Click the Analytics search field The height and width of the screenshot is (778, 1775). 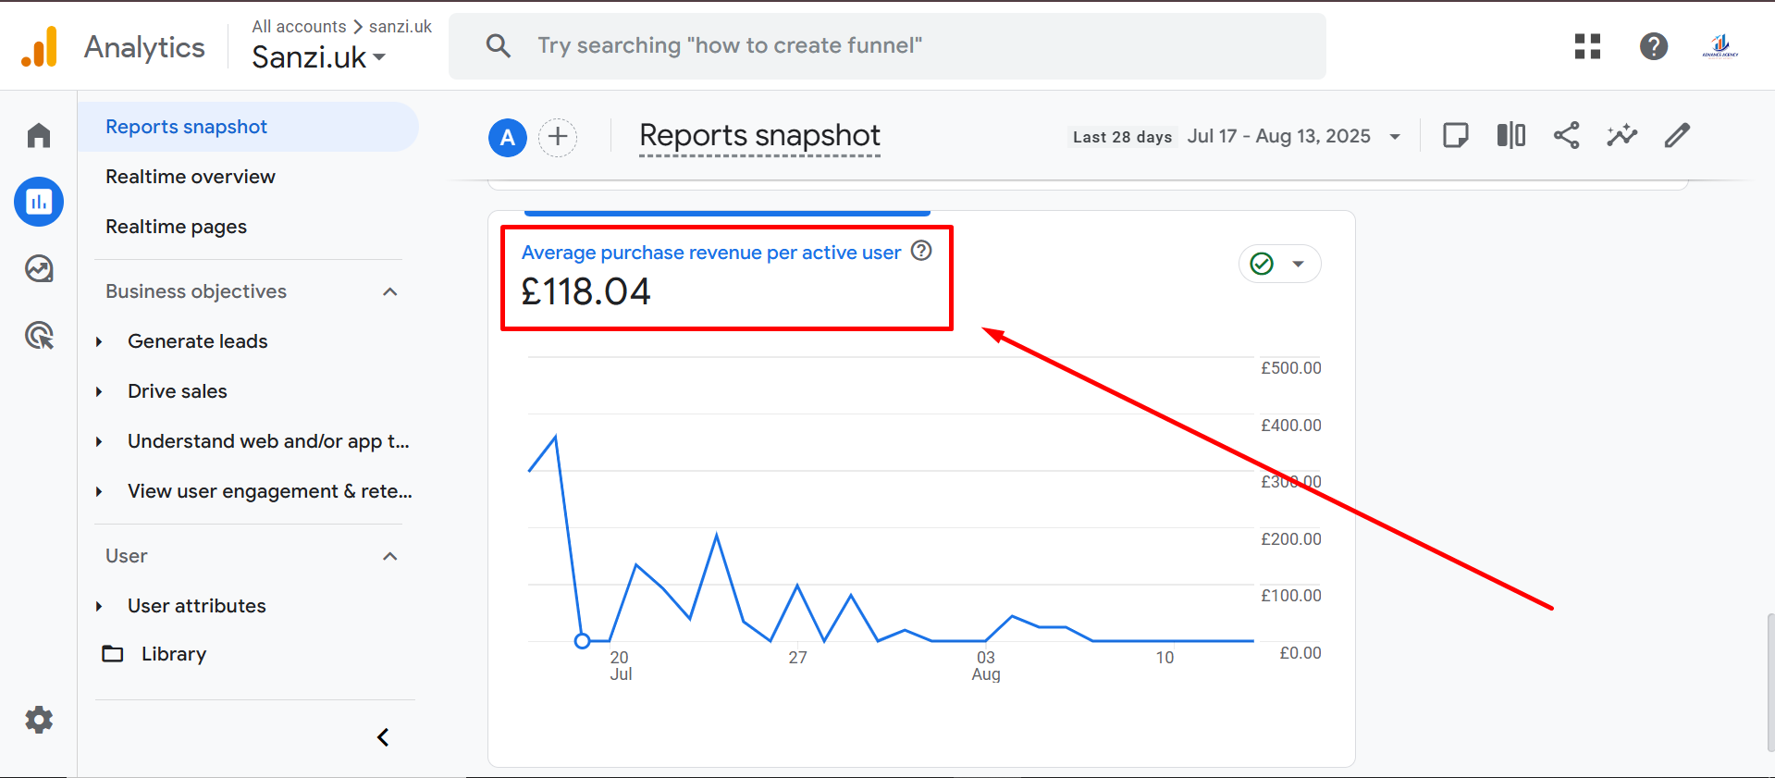pos(886,46)
